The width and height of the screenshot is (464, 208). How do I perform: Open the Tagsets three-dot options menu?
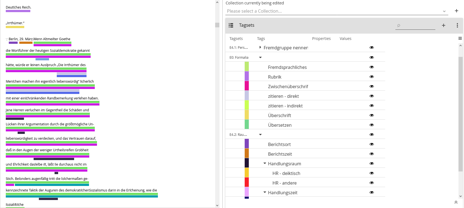(x=457, y=25)
